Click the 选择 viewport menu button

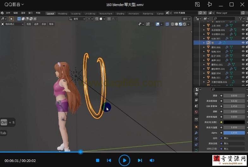point(36,24)
